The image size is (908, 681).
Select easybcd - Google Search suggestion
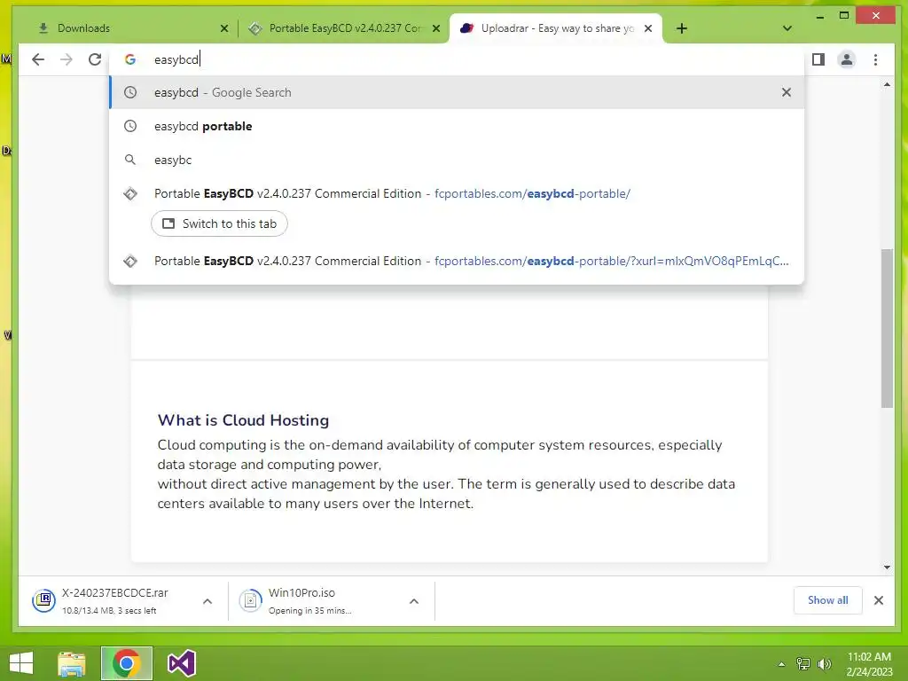(457, 92)
